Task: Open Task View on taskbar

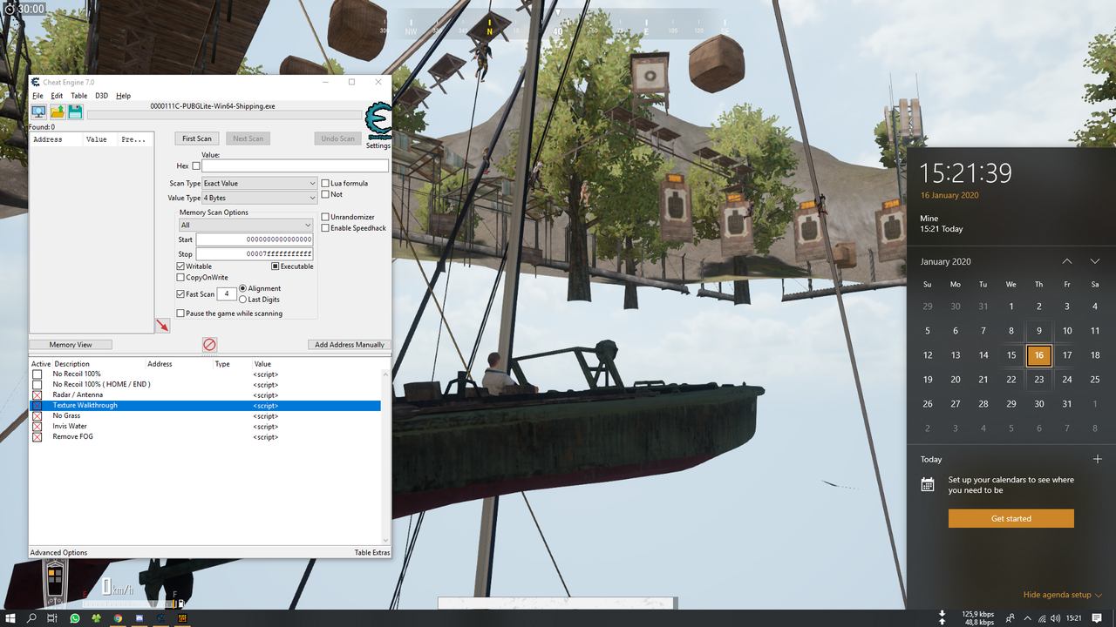Action: (x=52, y=617)
